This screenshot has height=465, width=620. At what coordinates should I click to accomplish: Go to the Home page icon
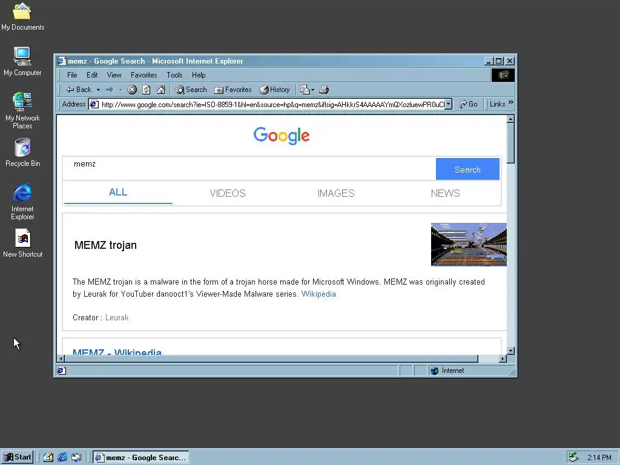pos(161,90)
